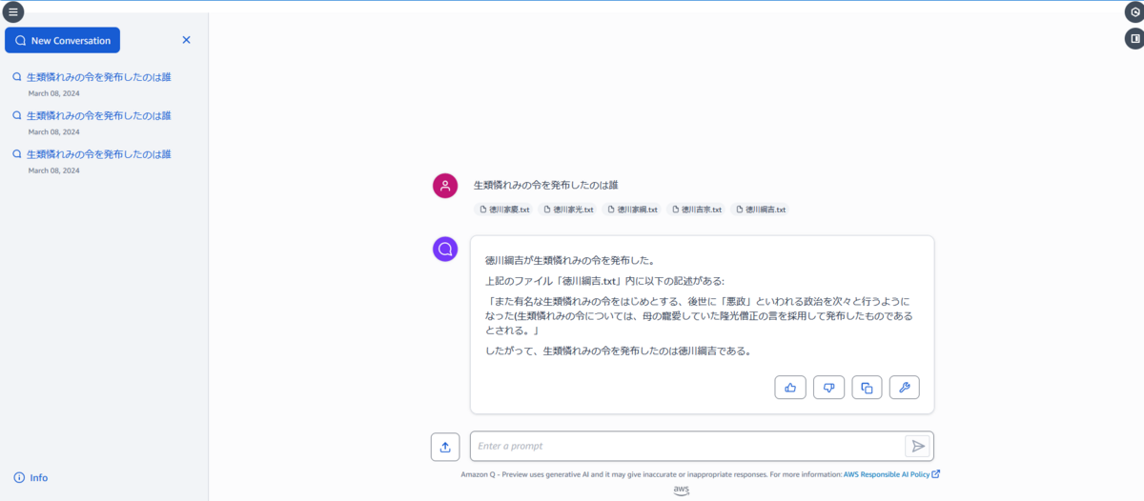The width and height of the screenshot is (1144, 501).
Task: Click the concluding line starting with したがって
Action: click(619, 351)
